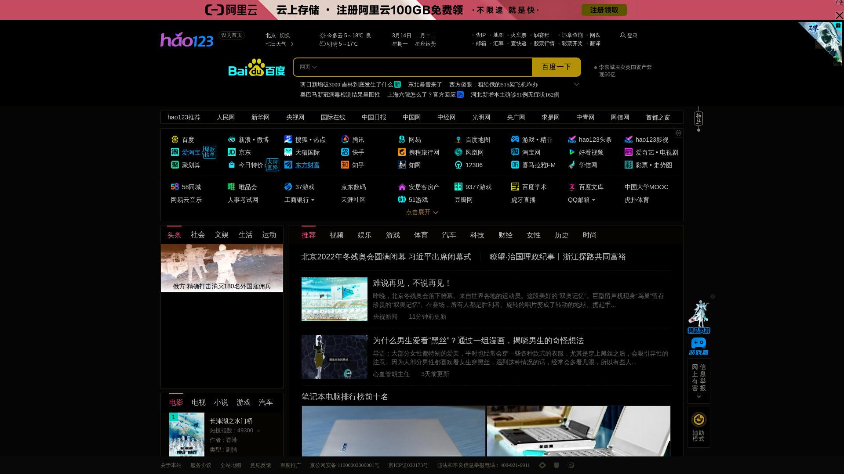Expand the hot search news chevron
844x474 pixels.
[x=577, y=84]
